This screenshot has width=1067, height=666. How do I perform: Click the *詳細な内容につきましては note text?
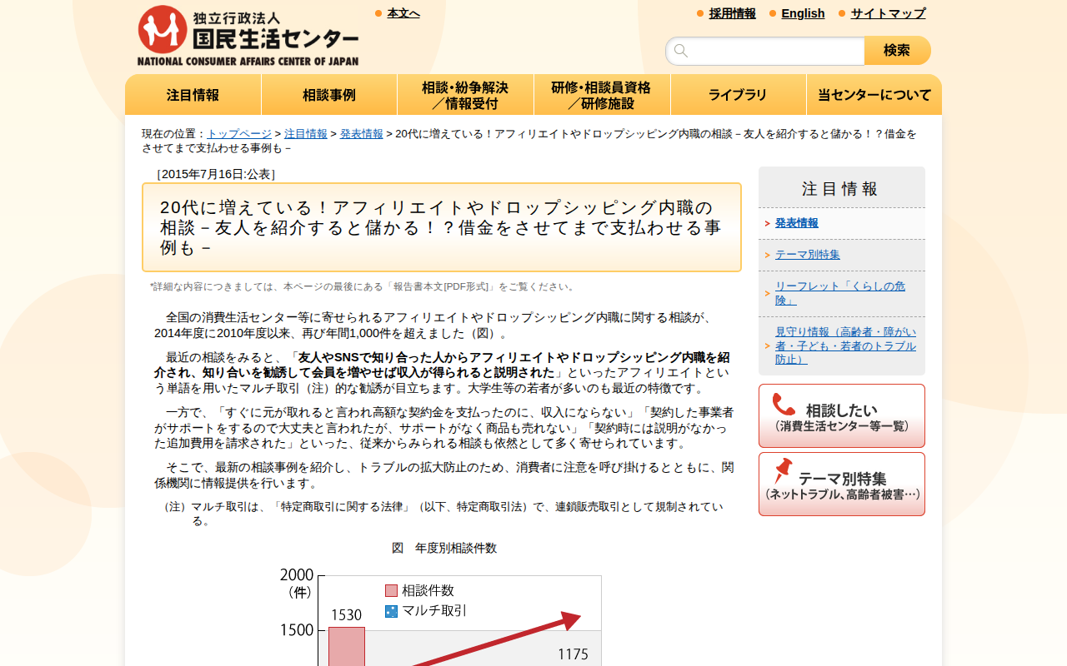(364, 286)
